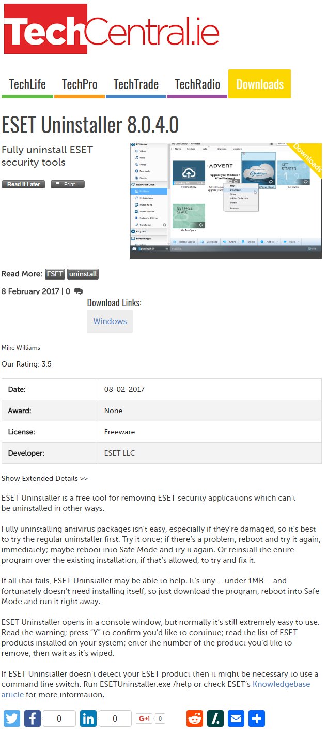Open the software screenshot thumbnail

pyautogui.click(x=226, y=201)
